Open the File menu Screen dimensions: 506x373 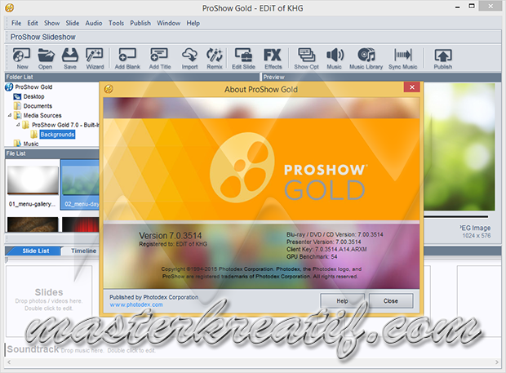pos(16,23)
